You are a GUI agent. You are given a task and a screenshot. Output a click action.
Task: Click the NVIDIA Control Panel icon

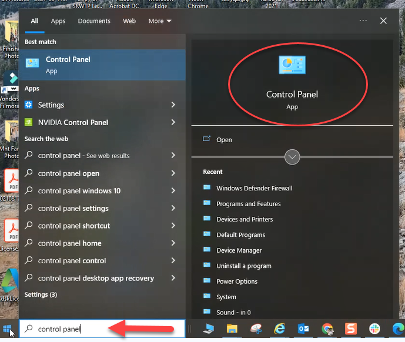tap(28, 122)
